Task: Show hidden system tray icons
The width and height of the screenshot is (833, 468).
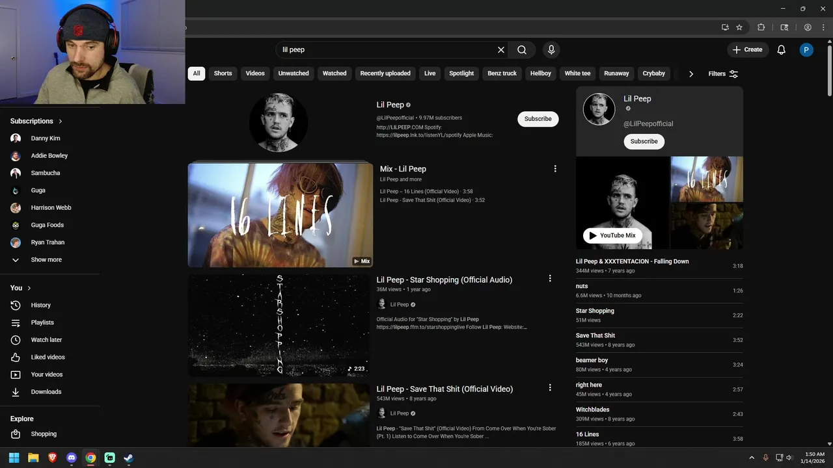Action: coord(752,458)
